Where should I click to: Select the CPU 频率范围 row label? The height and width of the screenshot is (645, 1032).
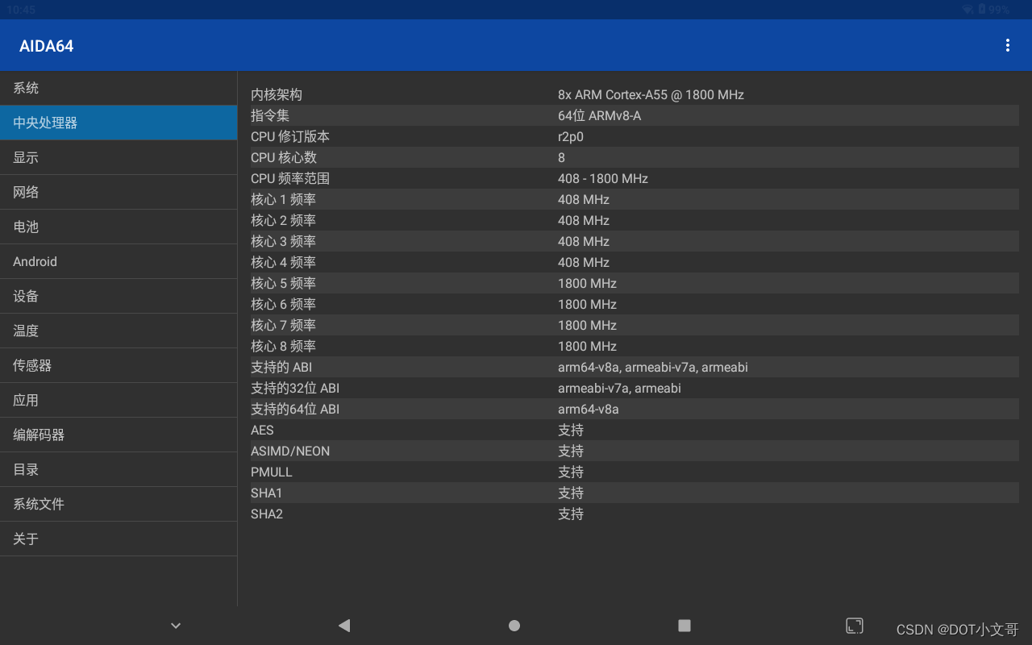point(290,178)
